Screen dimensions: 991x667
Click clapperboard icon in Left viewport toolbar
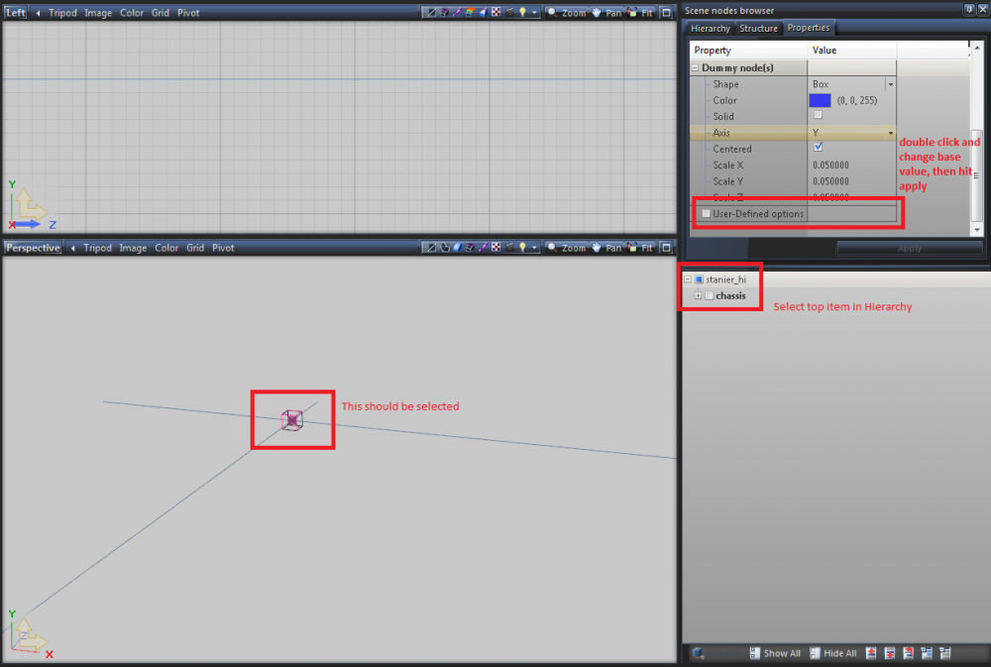tap(509, 13)
